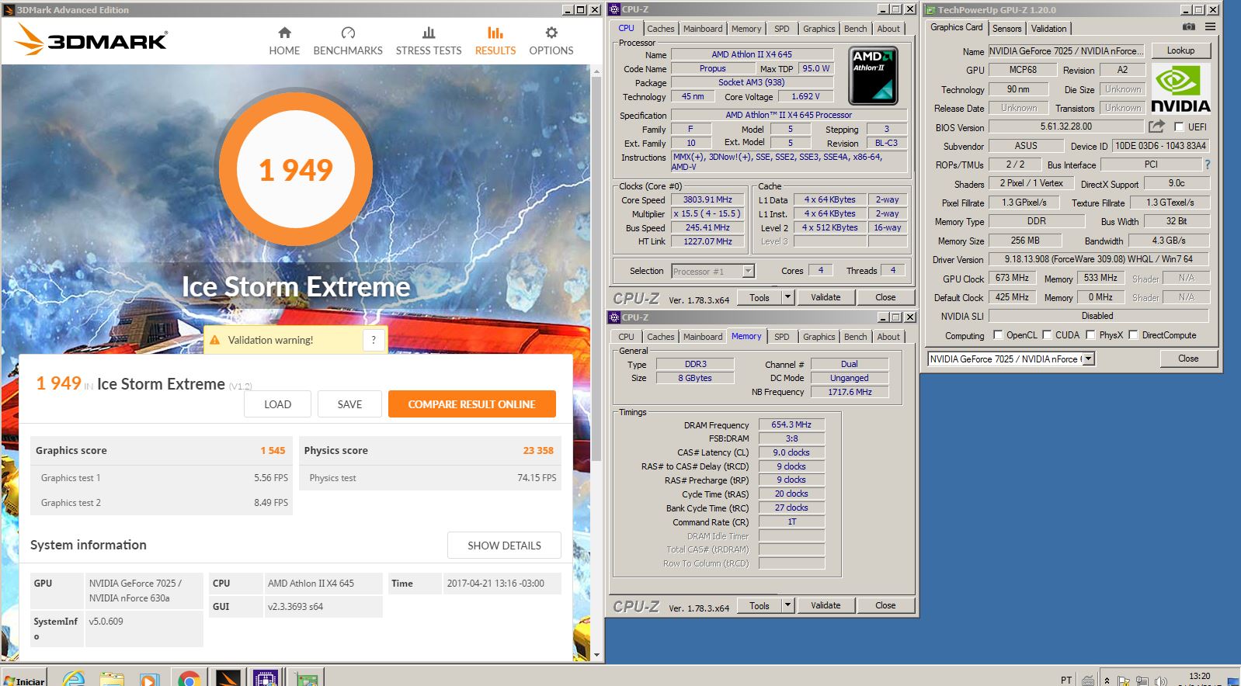
Task: Toggle the PhysX computing checkbox
Action: click(1091, 335)
